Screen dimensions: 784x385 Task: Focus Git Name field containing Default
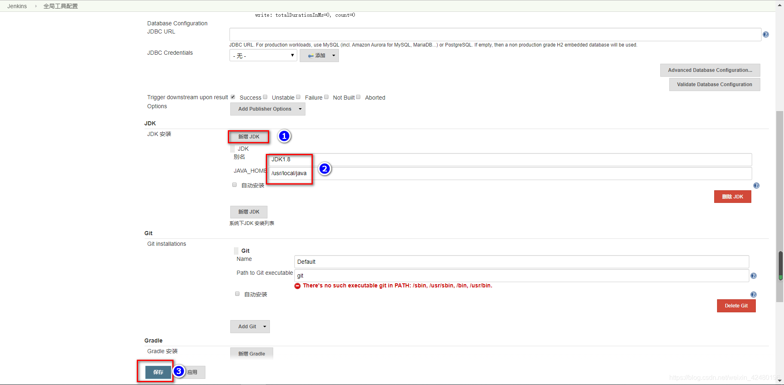click(522, 262)
